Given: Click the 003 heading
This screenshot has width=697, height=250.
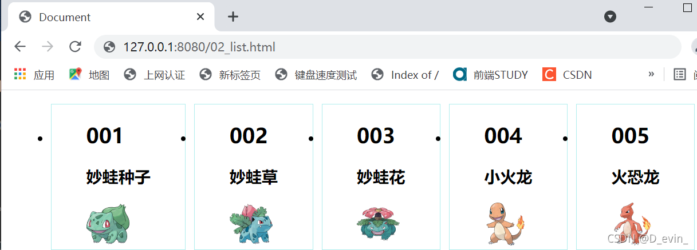Looking at the screenshot, I should pyautogui.click(x=376, y=136).
